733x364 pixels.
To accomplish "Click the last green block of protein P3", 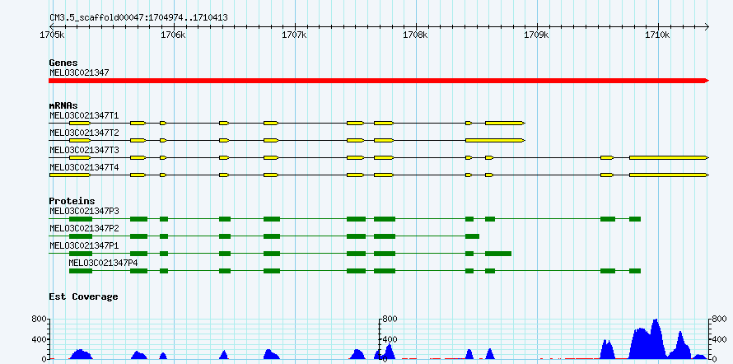I will tap(635, 219).
